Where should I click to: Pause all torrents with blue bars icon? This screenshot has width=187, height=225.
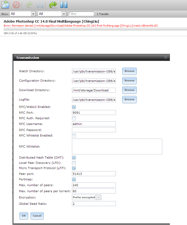click(x=64, y=4)
